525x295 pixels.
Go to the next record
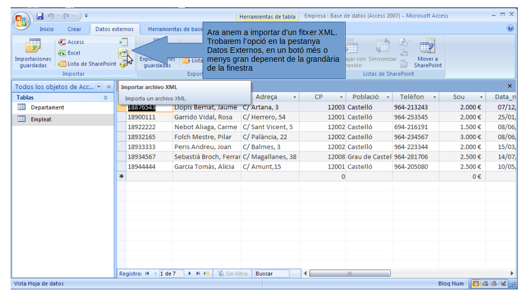click(189, 273)
